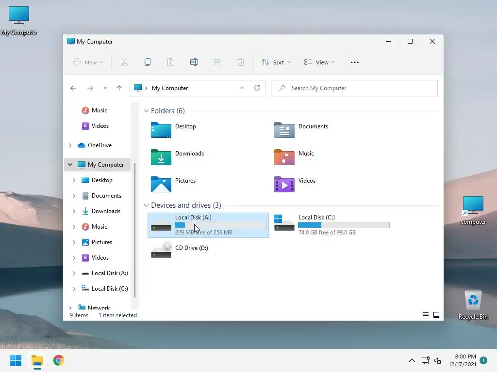Refresh the My Computer view
The height and width of the screenshot is (372, 497).
257,88
